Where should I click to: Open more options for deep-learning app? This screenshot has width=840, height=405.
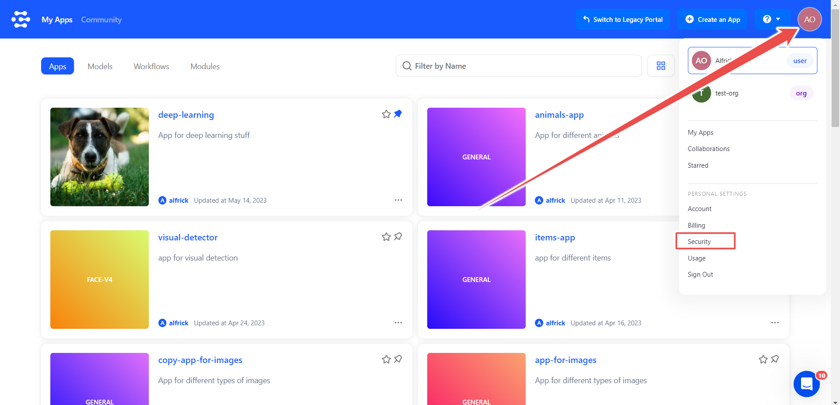point(398,200)
